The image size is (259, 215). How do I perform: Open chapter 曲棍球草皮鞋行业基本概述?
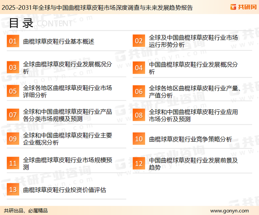tap(59, 42)
